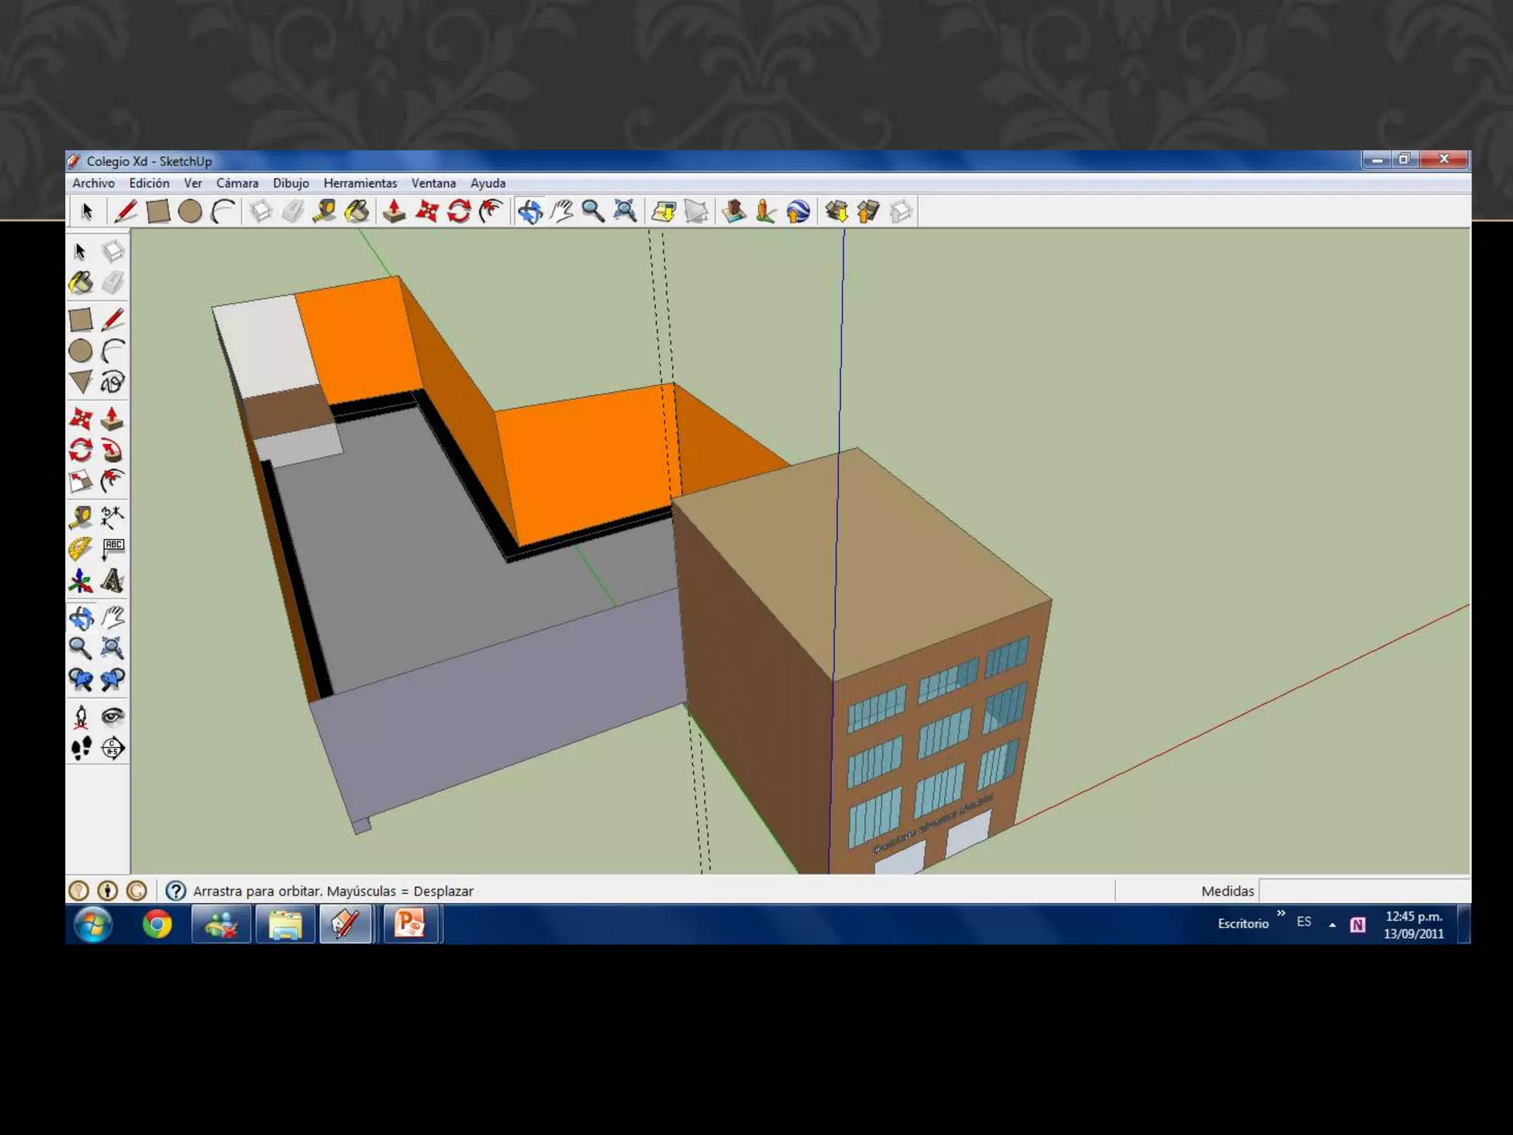Pick the Look Around eye tool
This screenshot has width=1513, height=1135.
point(112,716)
